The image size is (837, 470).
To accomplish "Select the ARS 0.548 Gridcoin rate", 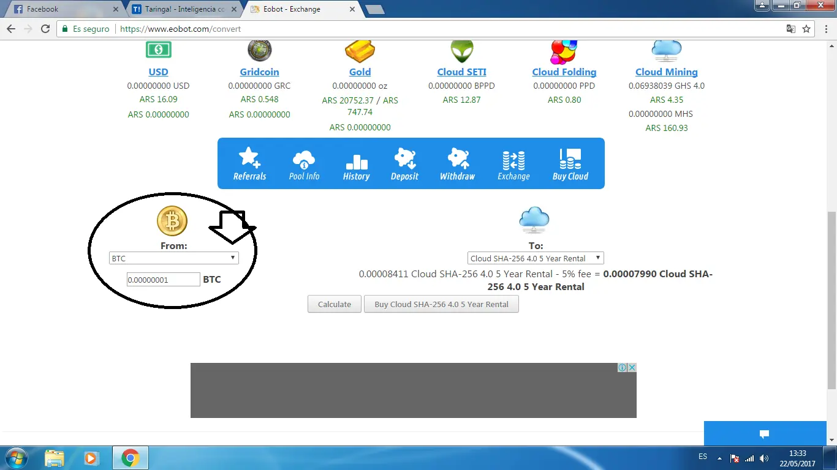I will (259, 99).
